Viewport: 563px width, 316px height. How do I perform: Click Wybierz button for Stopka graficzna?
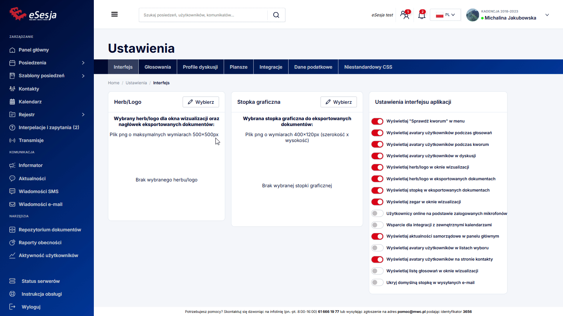339,102
